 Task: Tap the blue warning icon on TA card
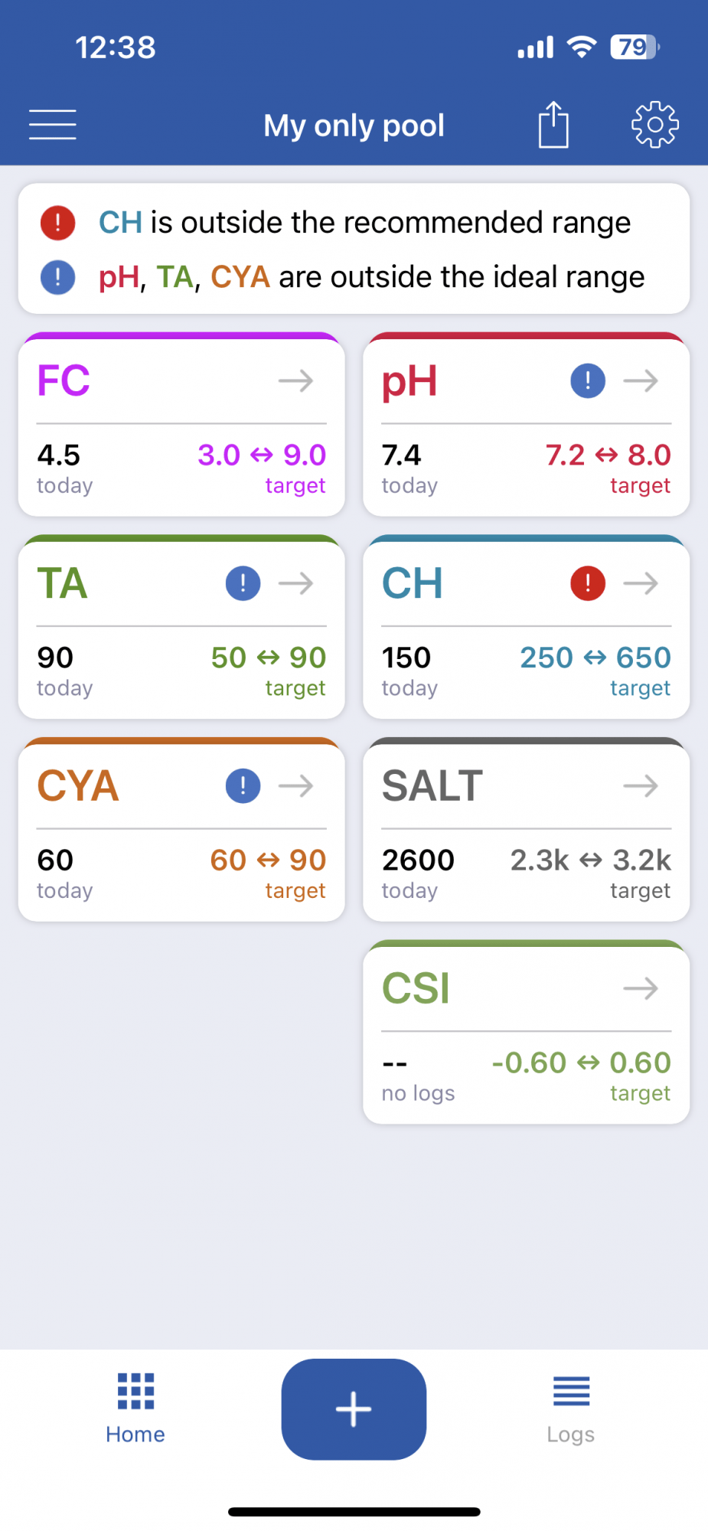coord(243,583)
